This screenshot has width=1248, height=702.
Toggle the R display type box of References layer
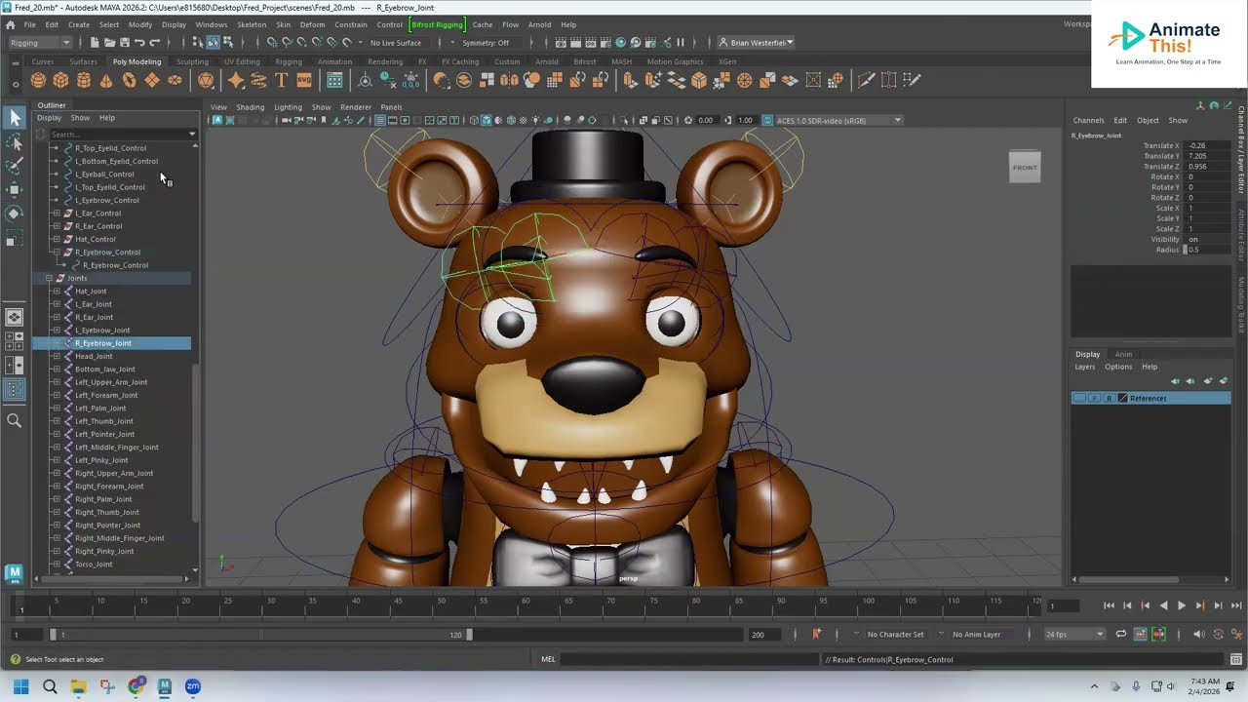1109,398
